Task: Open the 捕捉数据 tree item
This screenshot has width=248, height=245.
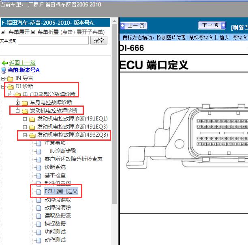Action: point(55,224)
